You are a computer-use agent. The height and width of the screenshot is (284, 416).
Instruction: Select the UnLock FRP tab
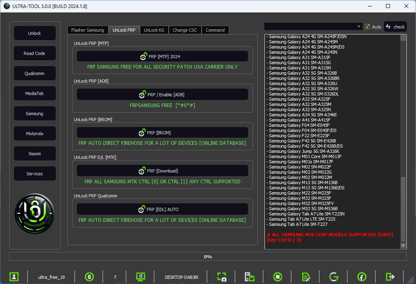click(124, 30)
